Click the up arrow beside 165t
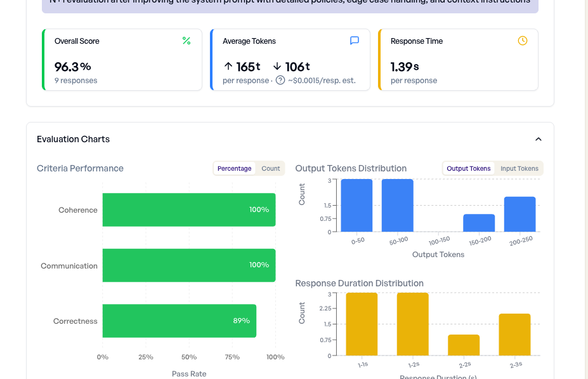This screenshot has width=588, height=379. pos(228,66)
